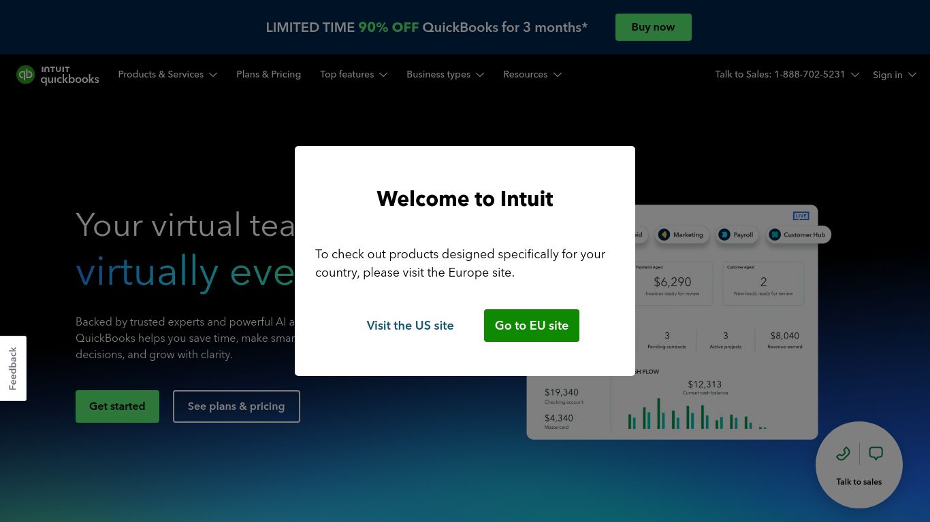Open Plans & Pricing page
This screenshot has height=522, width=930.
[268, 74]
